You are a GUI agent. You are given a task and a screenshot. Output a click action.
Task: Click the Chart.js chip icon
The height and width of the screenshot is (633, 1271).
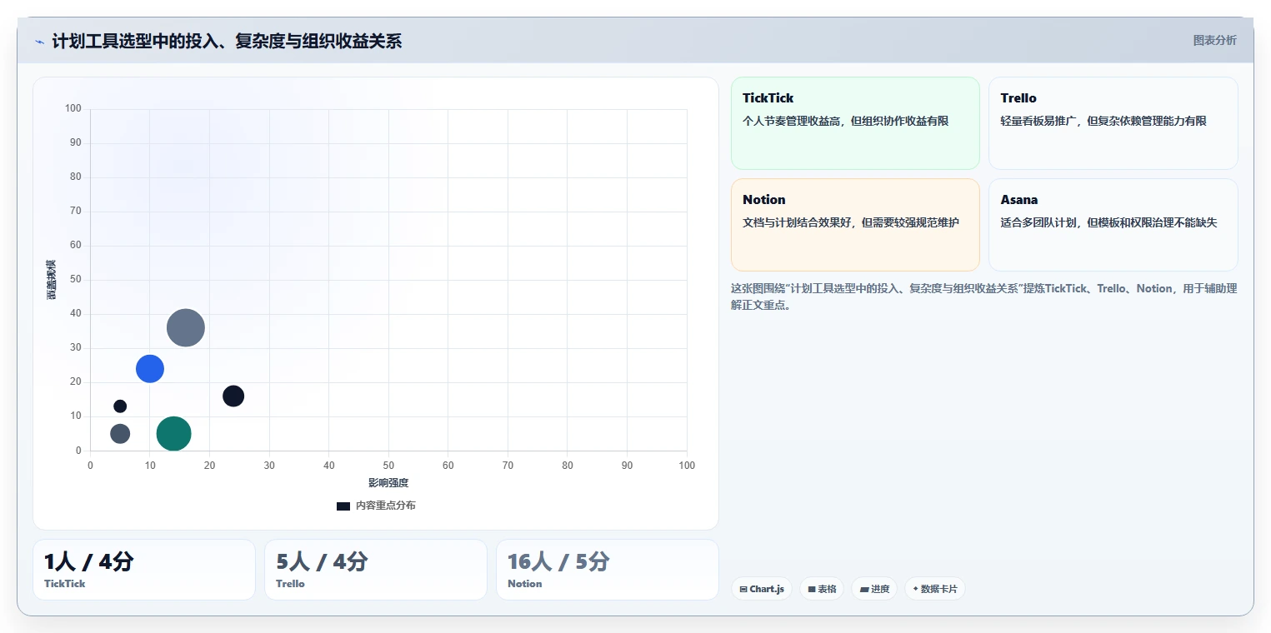(x=743, y=590)
